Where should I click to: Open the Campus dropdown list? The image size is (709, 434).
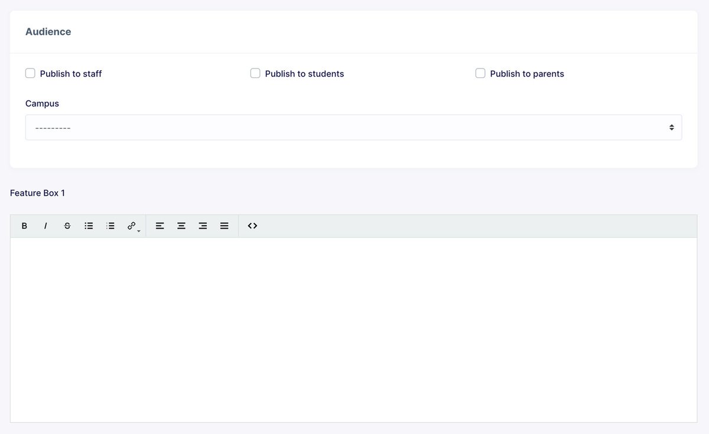[353, 128]
